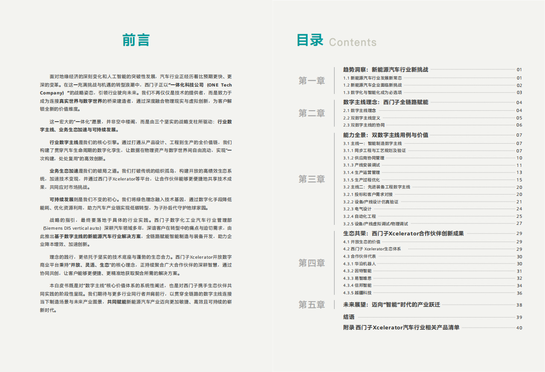
Task: Select the '第三章' chapter label
Action: point(312,179)
